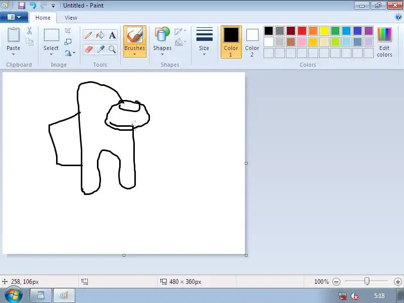
Task: Pick the dark red color swatch
Action: point(291,31)
